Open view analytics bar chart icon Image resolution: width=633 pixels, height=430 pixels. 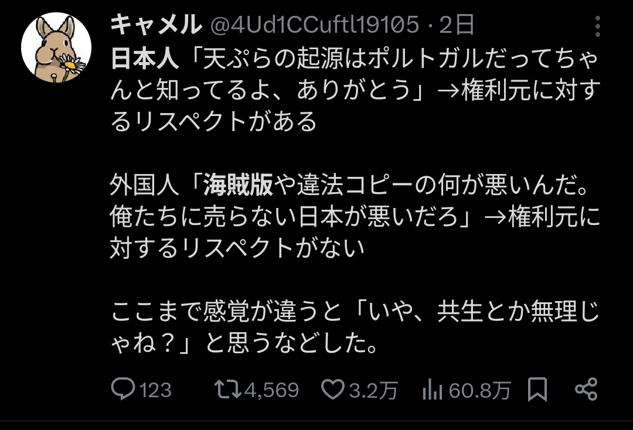point(433,390)
